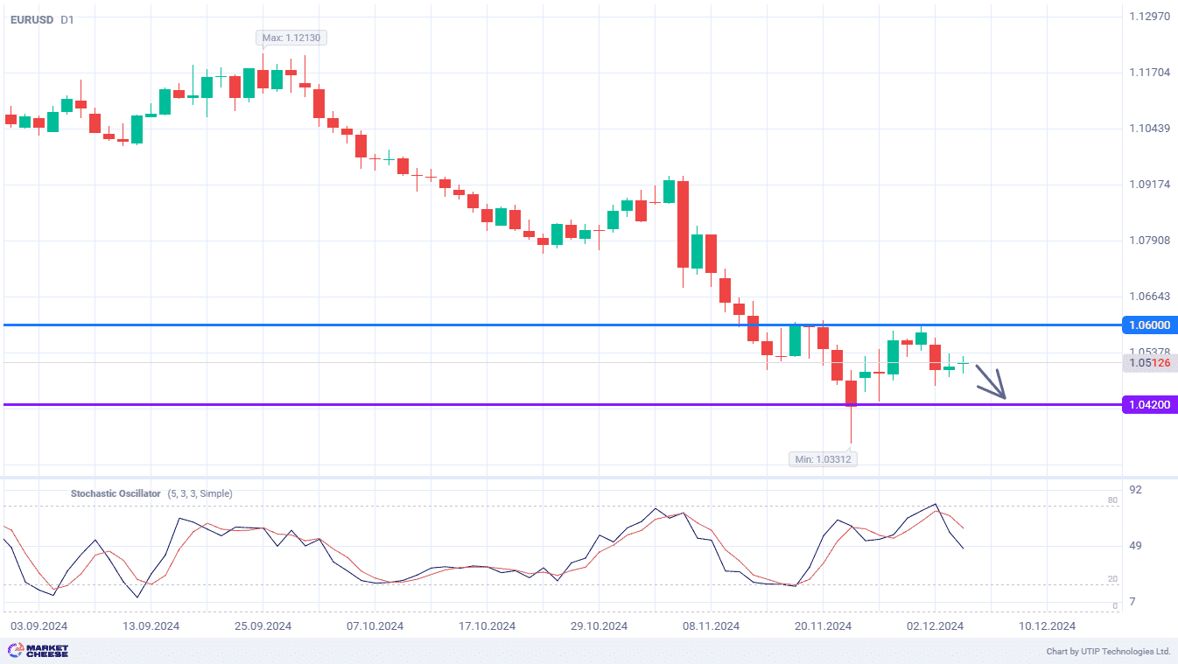Click the current price 1.05126 label

tap(1148, 363)
